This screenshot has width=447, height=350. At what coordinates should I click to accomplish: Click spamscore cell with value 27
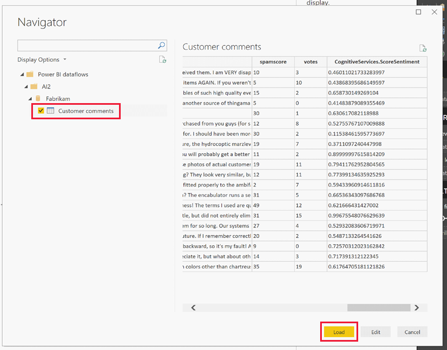tap(273, 226)
